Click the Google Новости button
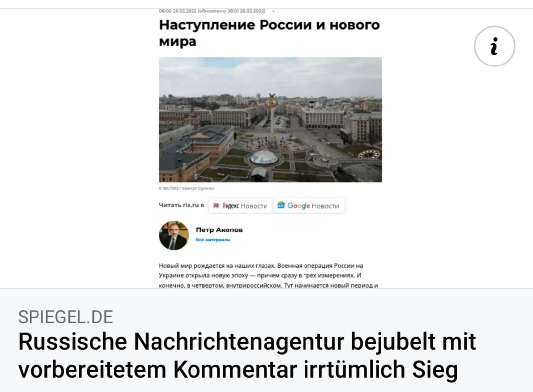 point(309,206)
